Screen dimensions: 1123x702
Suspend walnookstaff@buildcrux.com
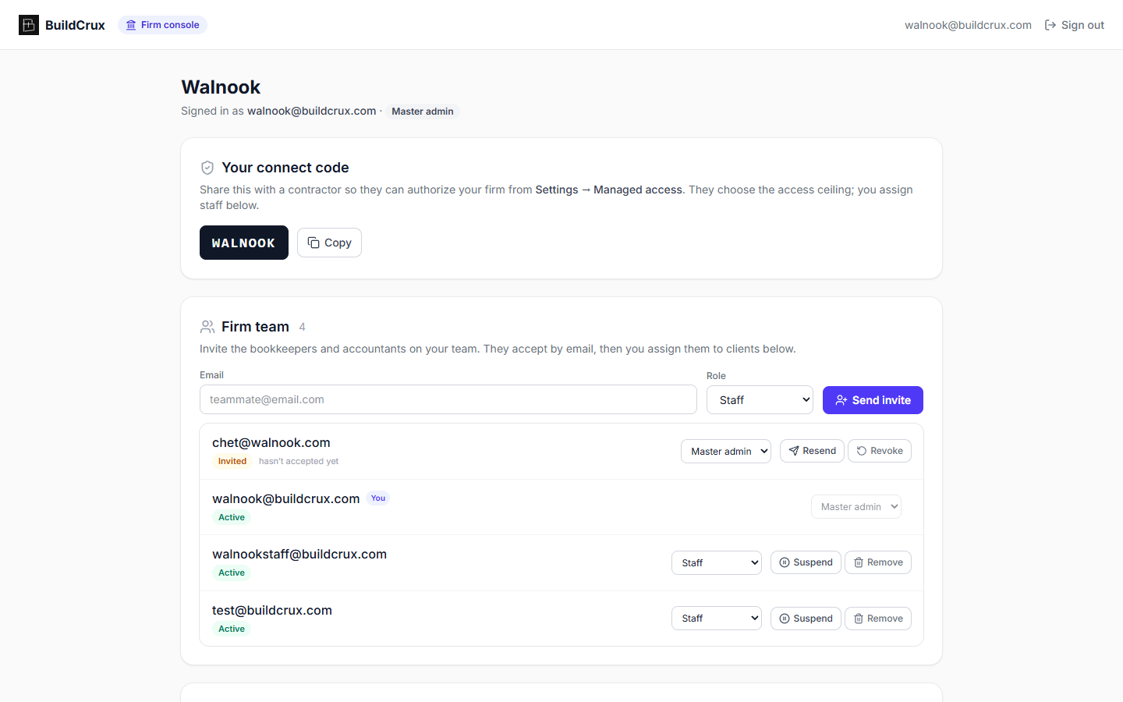806,562
